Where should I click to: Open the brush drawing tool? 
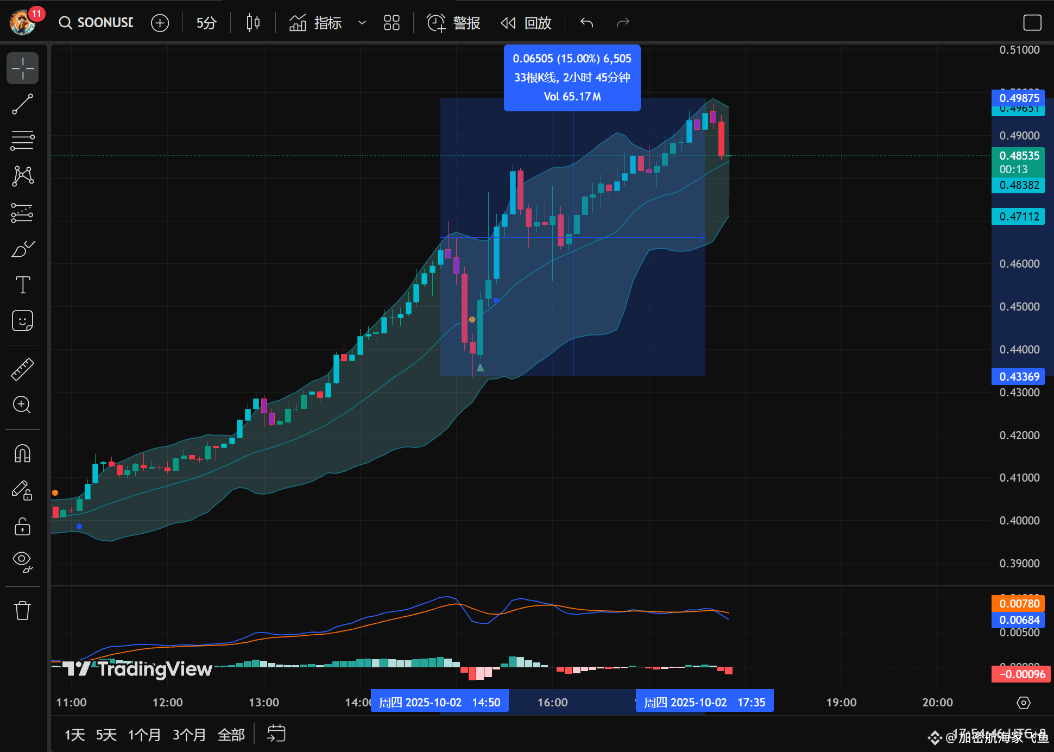pyautogui.click(x=22, y=249)
